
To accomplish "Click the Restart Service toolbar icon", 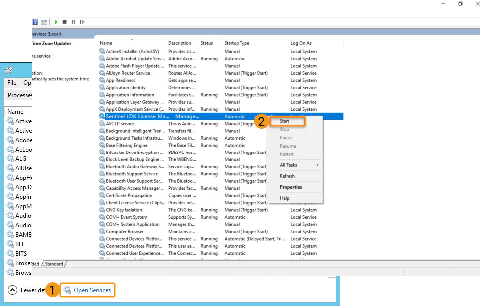I will point(82,22).
